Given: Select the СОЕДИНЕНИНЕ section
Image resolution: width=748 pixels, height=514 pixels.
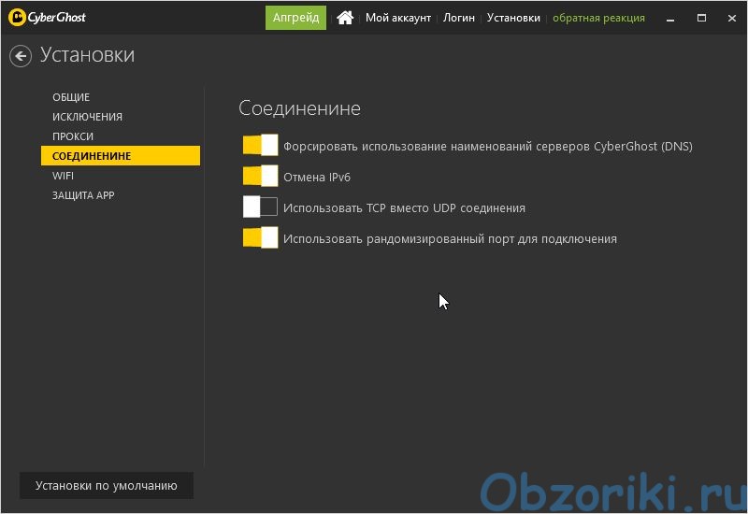Looking at the screenshot, I should (x=121, y=156).
